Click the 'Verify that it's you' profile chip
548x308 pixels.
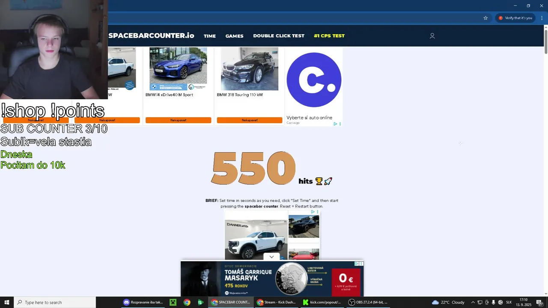[x=515, y=18]
